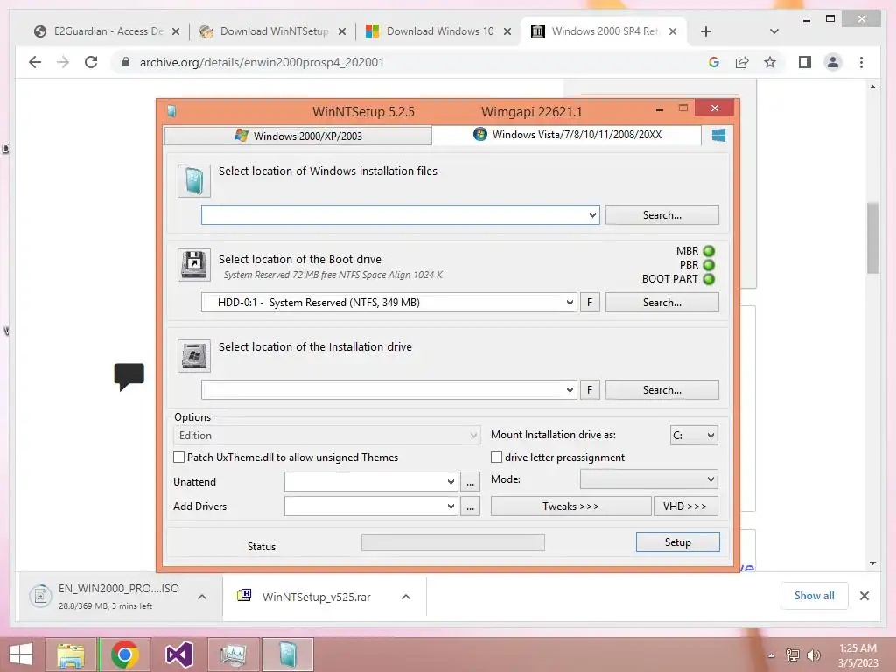
Task: Switch to Windows 2000/XP/2003 tab
Action: click(x=298, y=136)
